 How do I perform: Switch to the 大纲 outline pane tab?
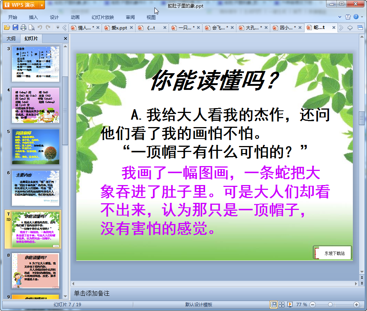(x=11, y=38)
